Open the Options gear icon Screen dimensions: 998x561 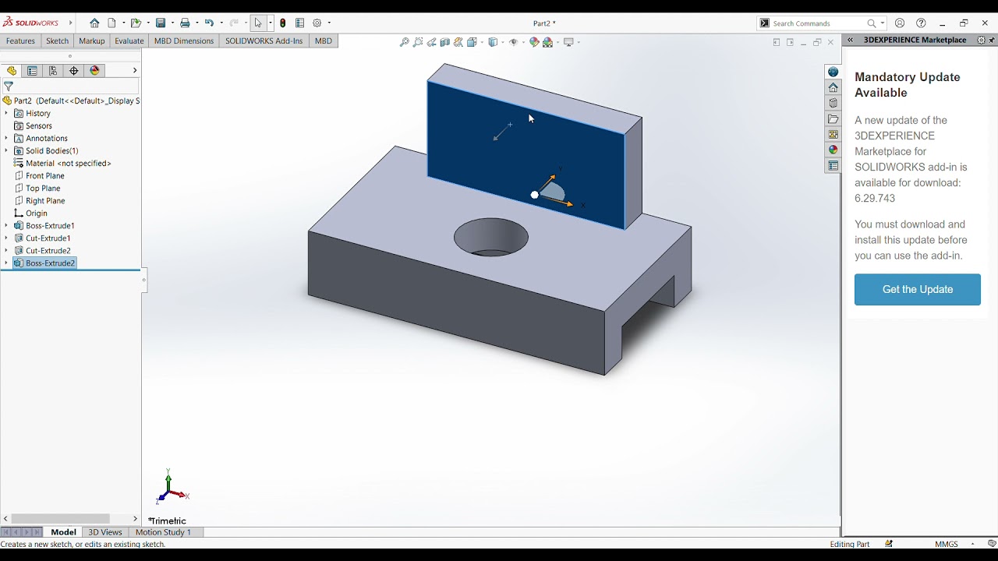coord(317,23)
